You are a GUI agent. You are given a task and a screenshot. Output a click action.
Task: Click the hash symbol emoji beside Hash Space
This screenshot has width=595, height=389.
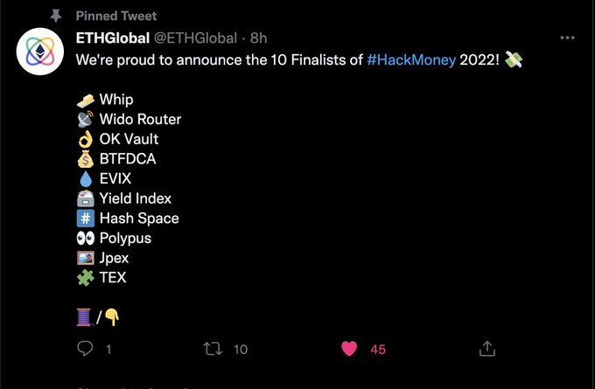[86, 219]
